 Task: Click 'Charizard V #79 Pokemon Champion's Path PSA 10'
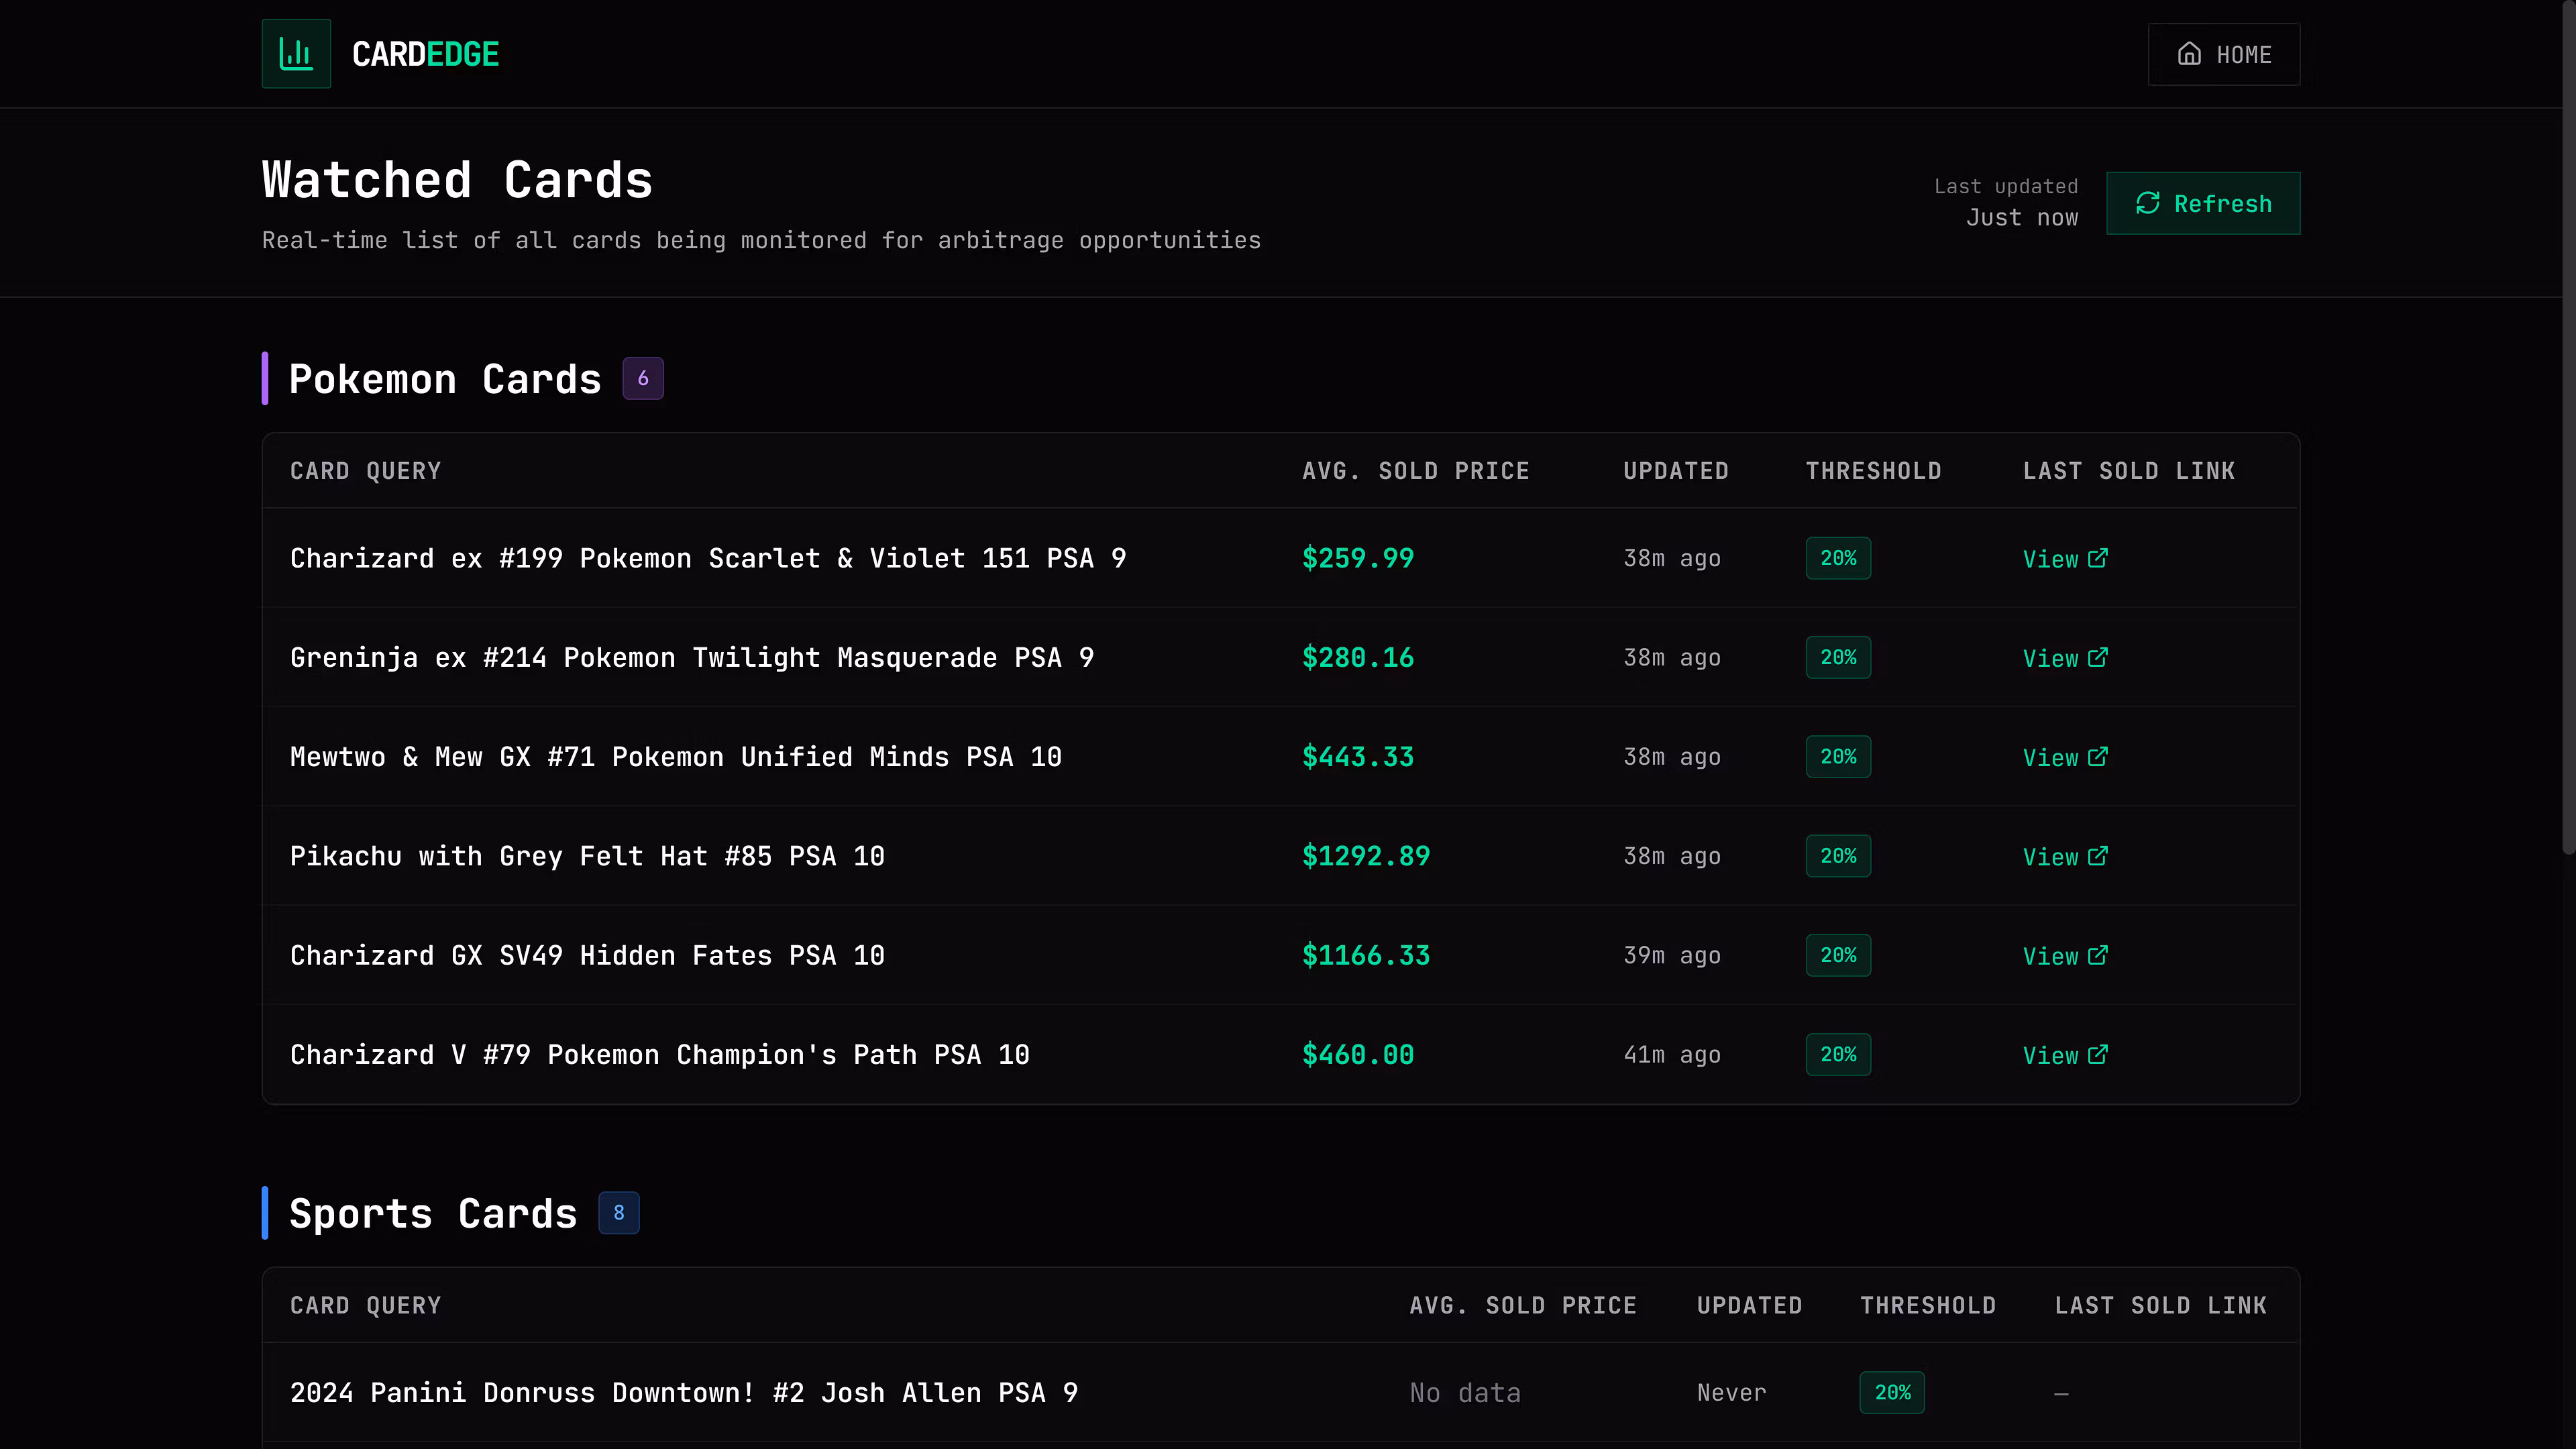tap(660, 1054)
